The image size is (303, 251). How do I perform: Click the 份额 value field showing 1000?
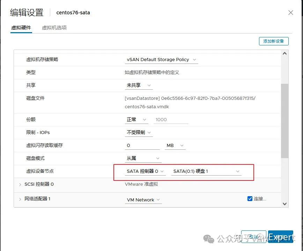(x=171, y=120)
